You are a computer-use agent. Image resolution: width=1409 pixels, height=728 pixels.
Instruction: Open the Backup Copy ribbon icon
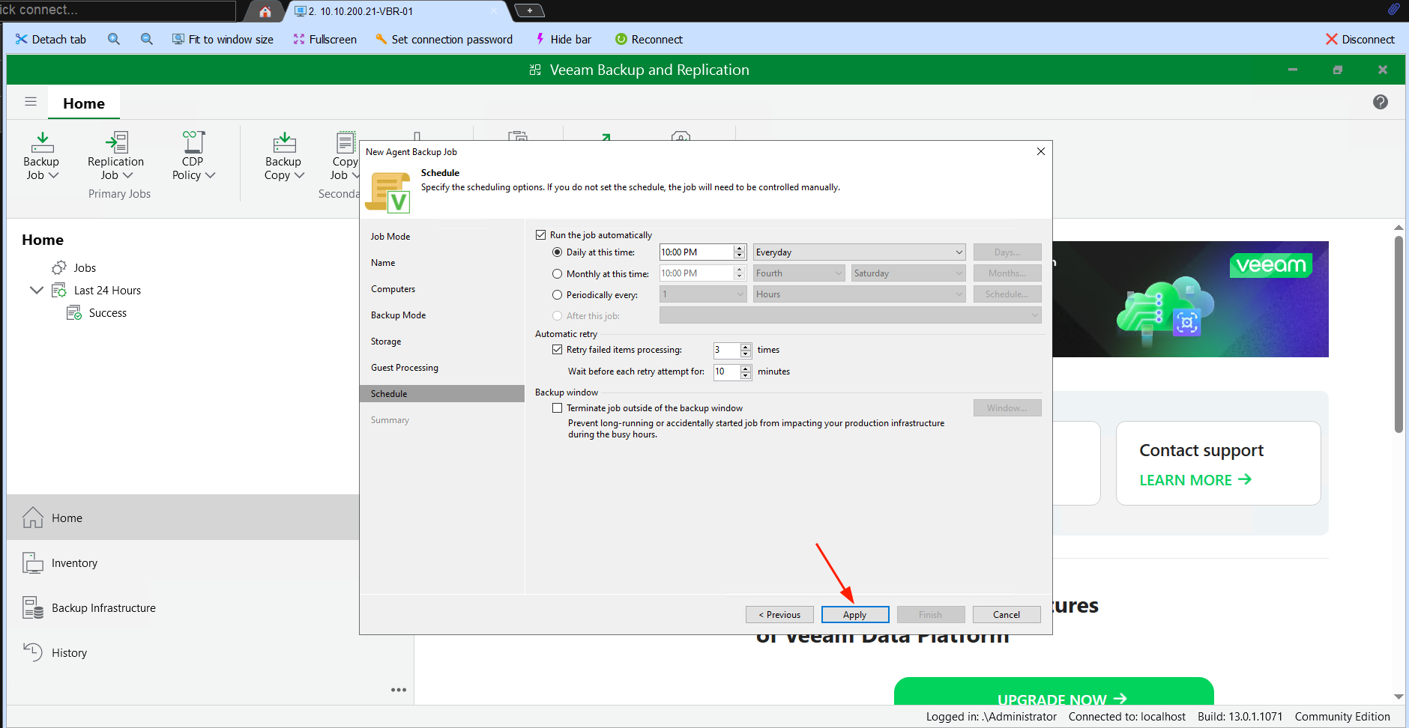(x=284, y=142)
